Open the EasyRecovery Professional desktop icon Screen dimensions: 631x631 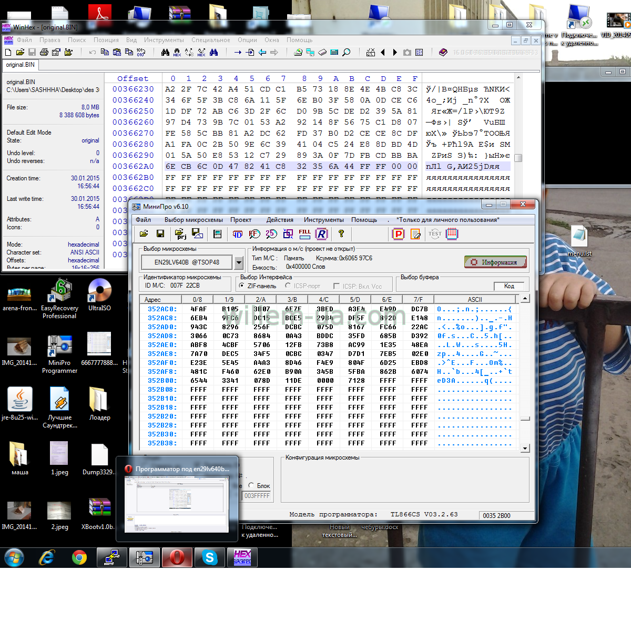tap(59, 298)
